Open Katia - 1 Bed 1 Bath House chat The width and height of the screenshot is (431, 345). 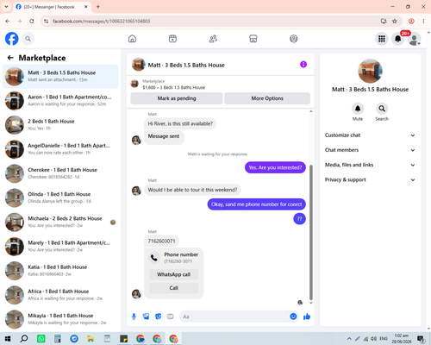point(60,271)
